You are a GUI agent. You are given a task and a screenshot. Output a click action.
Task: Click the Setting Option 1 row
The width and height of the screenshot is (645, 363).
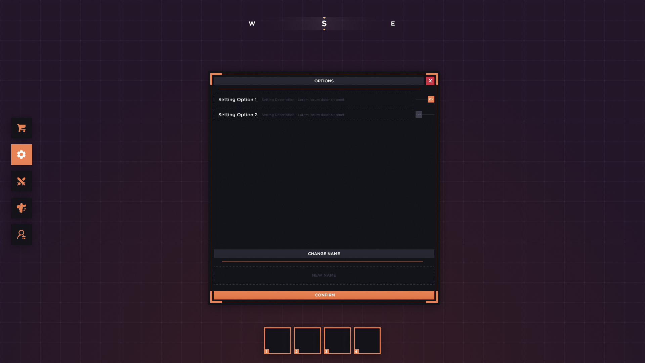(x=313, y=99)
